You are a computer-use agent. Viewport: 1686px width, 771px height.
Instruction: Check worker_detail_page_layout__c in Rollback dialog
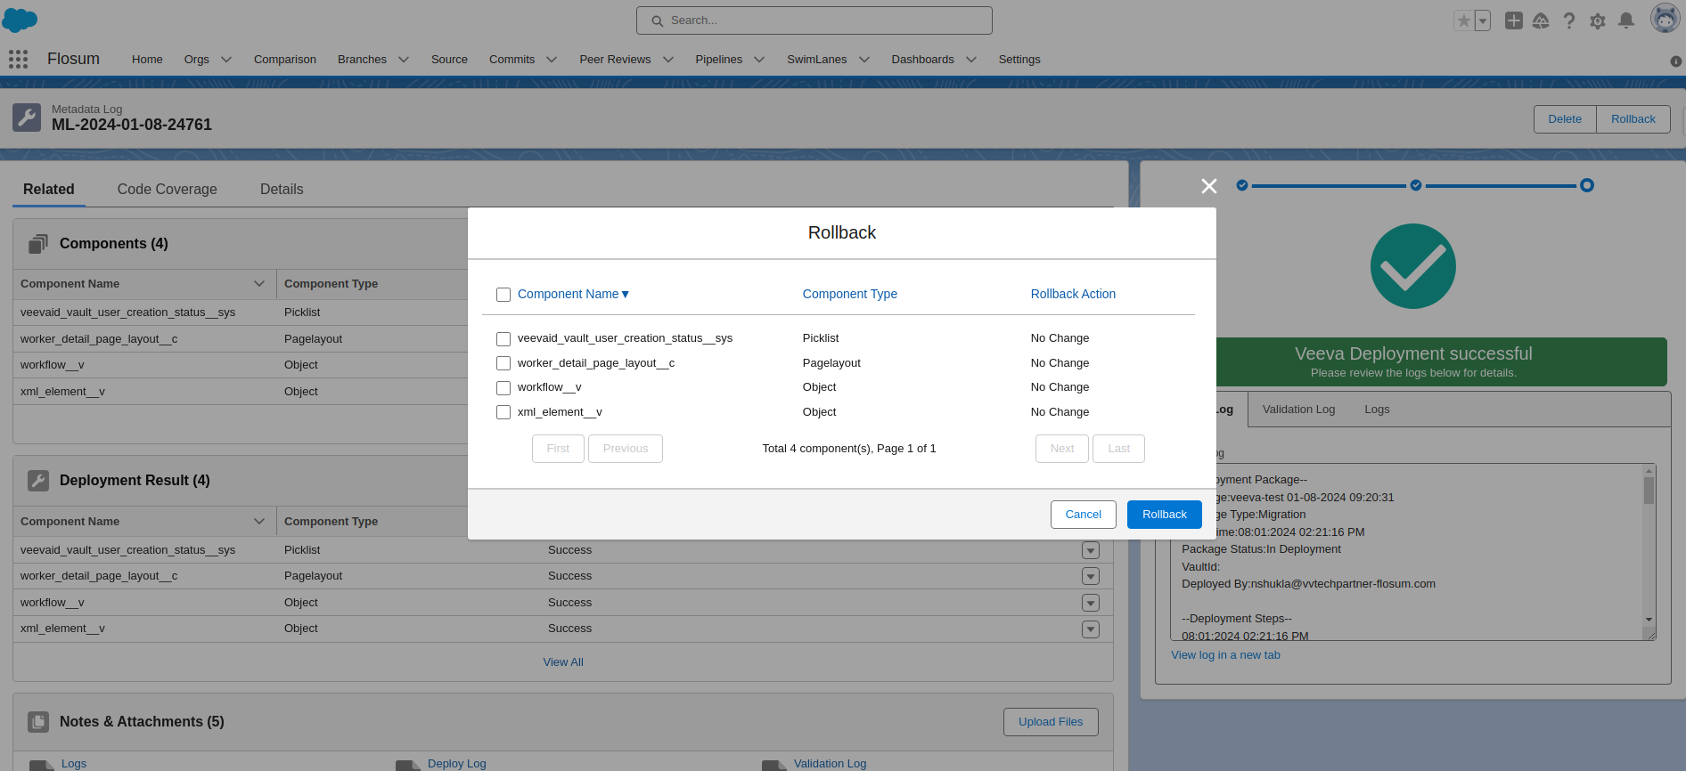coord(503,363)
